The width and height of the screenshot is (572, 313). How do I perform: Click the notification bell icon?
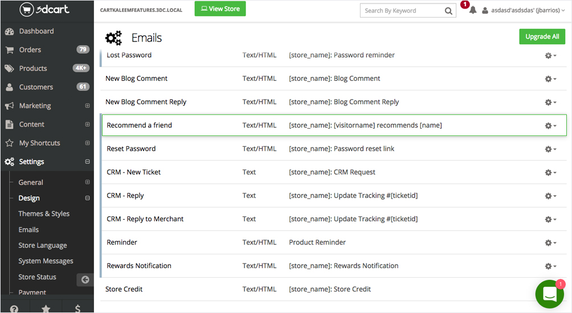pyautogui.click(x=472, y=10)
